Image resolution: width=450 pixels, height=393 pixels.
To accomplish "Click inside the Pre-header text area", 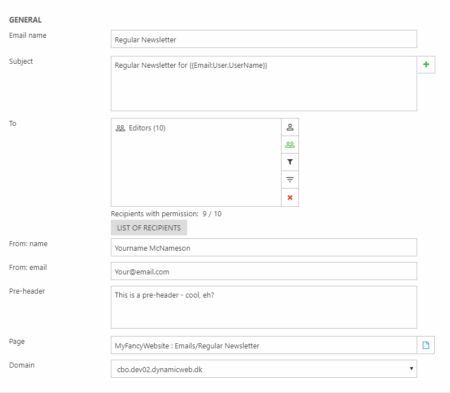I will (x=264, y=307).
